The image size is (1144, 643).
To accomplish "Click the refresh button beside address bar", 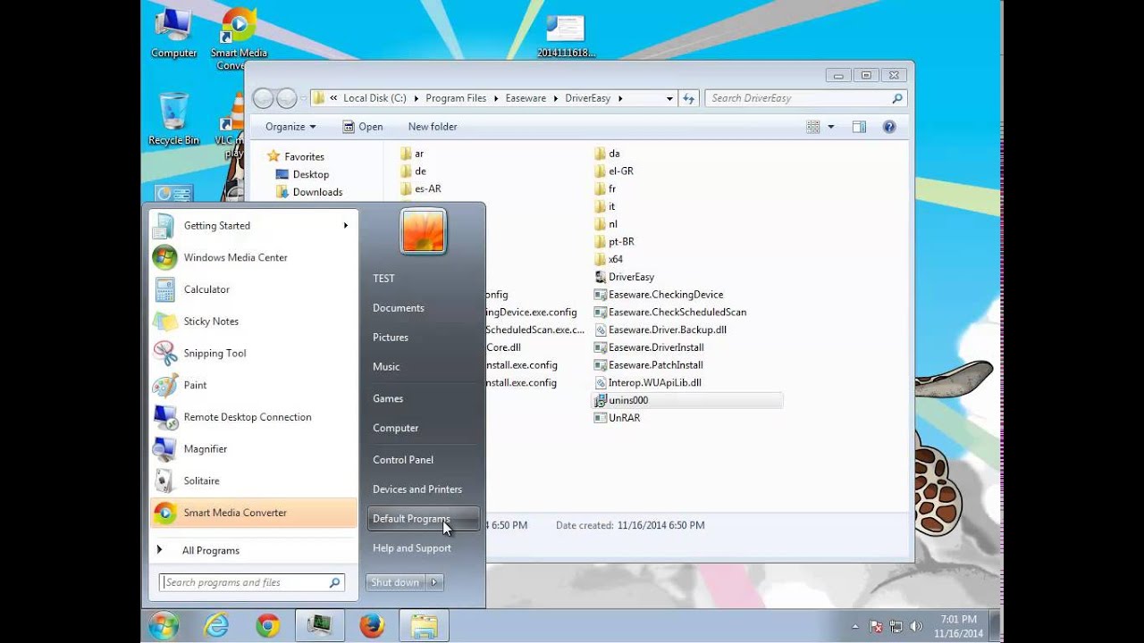I will coord(688,98).
